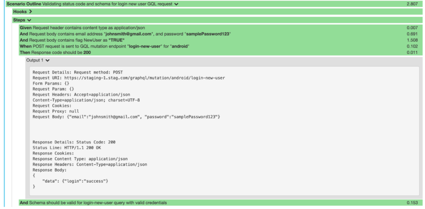The width and height of the screenshot is (425, 209).
Task: Select the NewUser flag TRUE step
Action: 220,40
